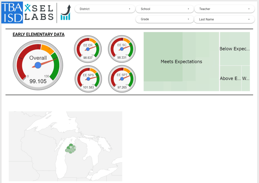Open the District dropdown filter
259x183 pixels.
point(105,9)
